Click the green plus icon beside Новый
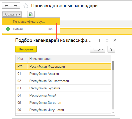 [x=8, y=29]
